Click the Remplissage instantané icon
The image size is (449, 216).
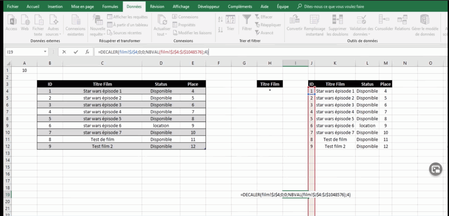(315, 20)
